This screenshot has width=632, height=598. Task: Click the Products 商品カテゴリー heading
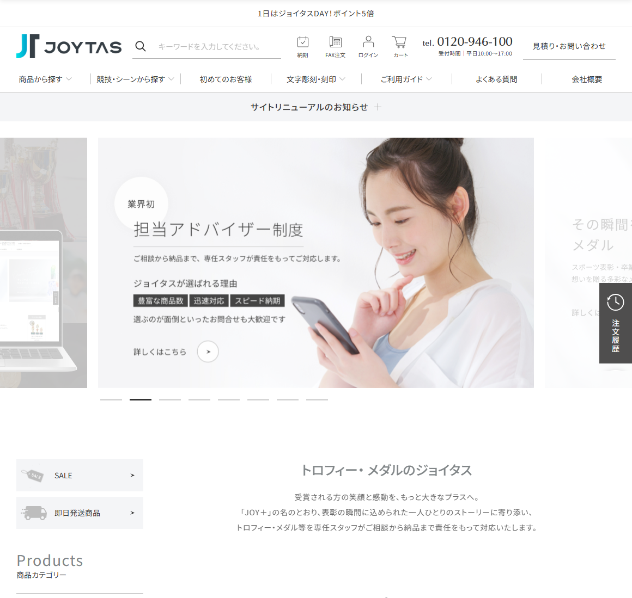[50, 566]
